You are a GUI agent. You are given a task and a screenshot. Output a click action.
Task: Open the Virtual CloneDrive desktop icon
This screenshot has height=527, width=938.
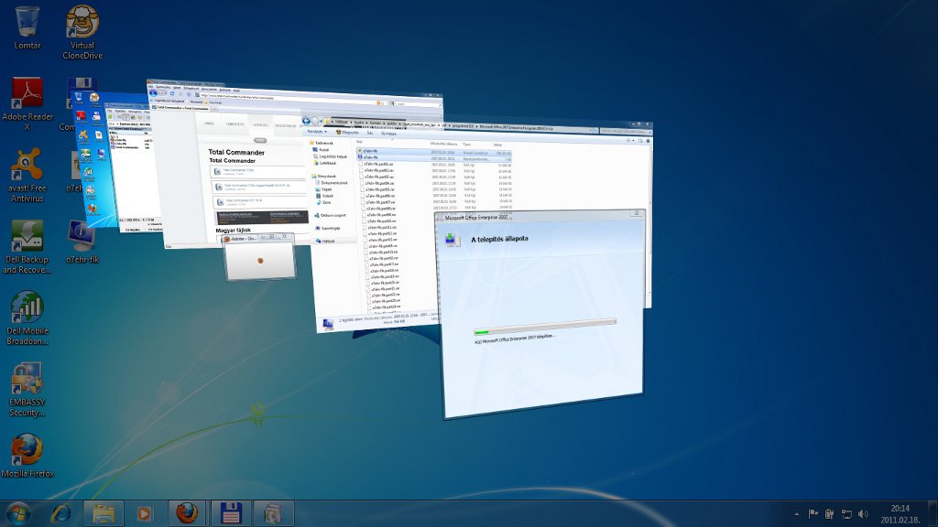[x=82, y=32]
